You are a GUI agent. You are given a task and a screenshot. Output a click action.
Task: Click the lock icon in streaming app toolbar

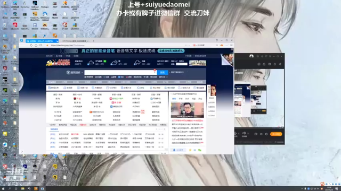click(x=264, y=64)
